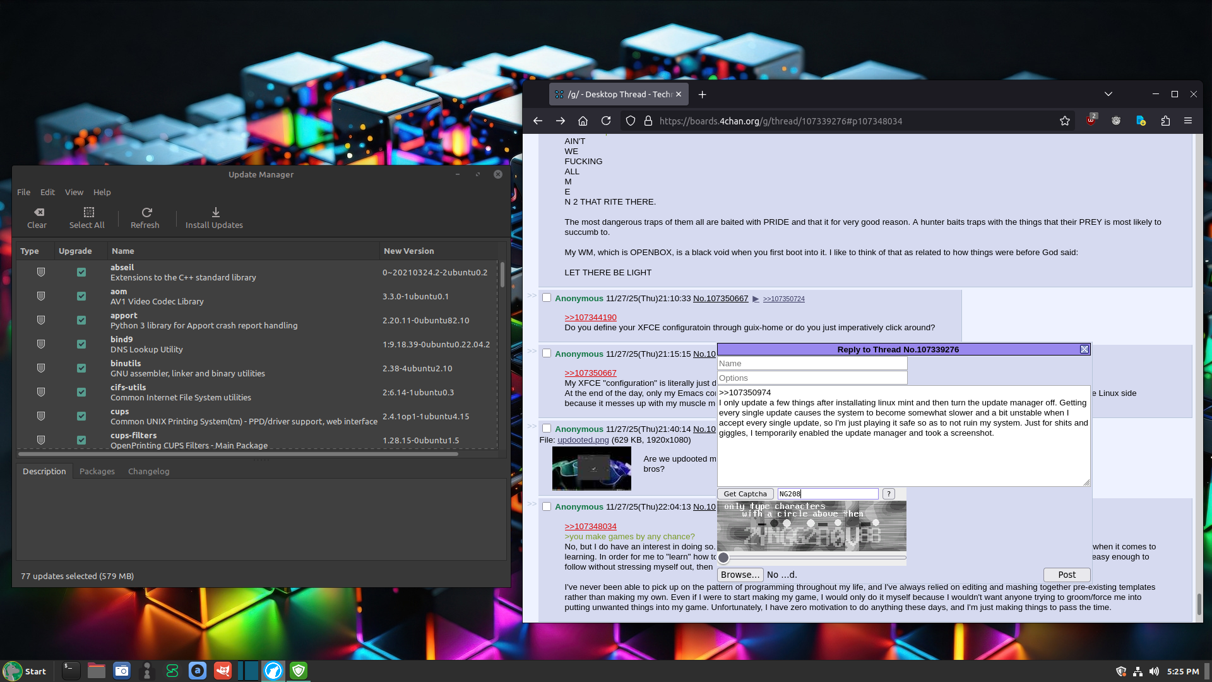This screenshot has width=1212, height=682.
Task: Expand the list-all-tabs dropdown arrow
Action: click(1108, 94)
